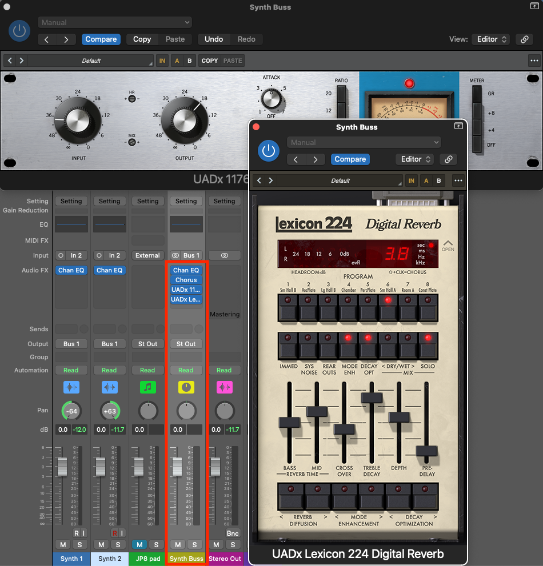Open three-dot menu in 1176 plugin toolbar
The height and width of the screenshot is (566, 543).
534,61
